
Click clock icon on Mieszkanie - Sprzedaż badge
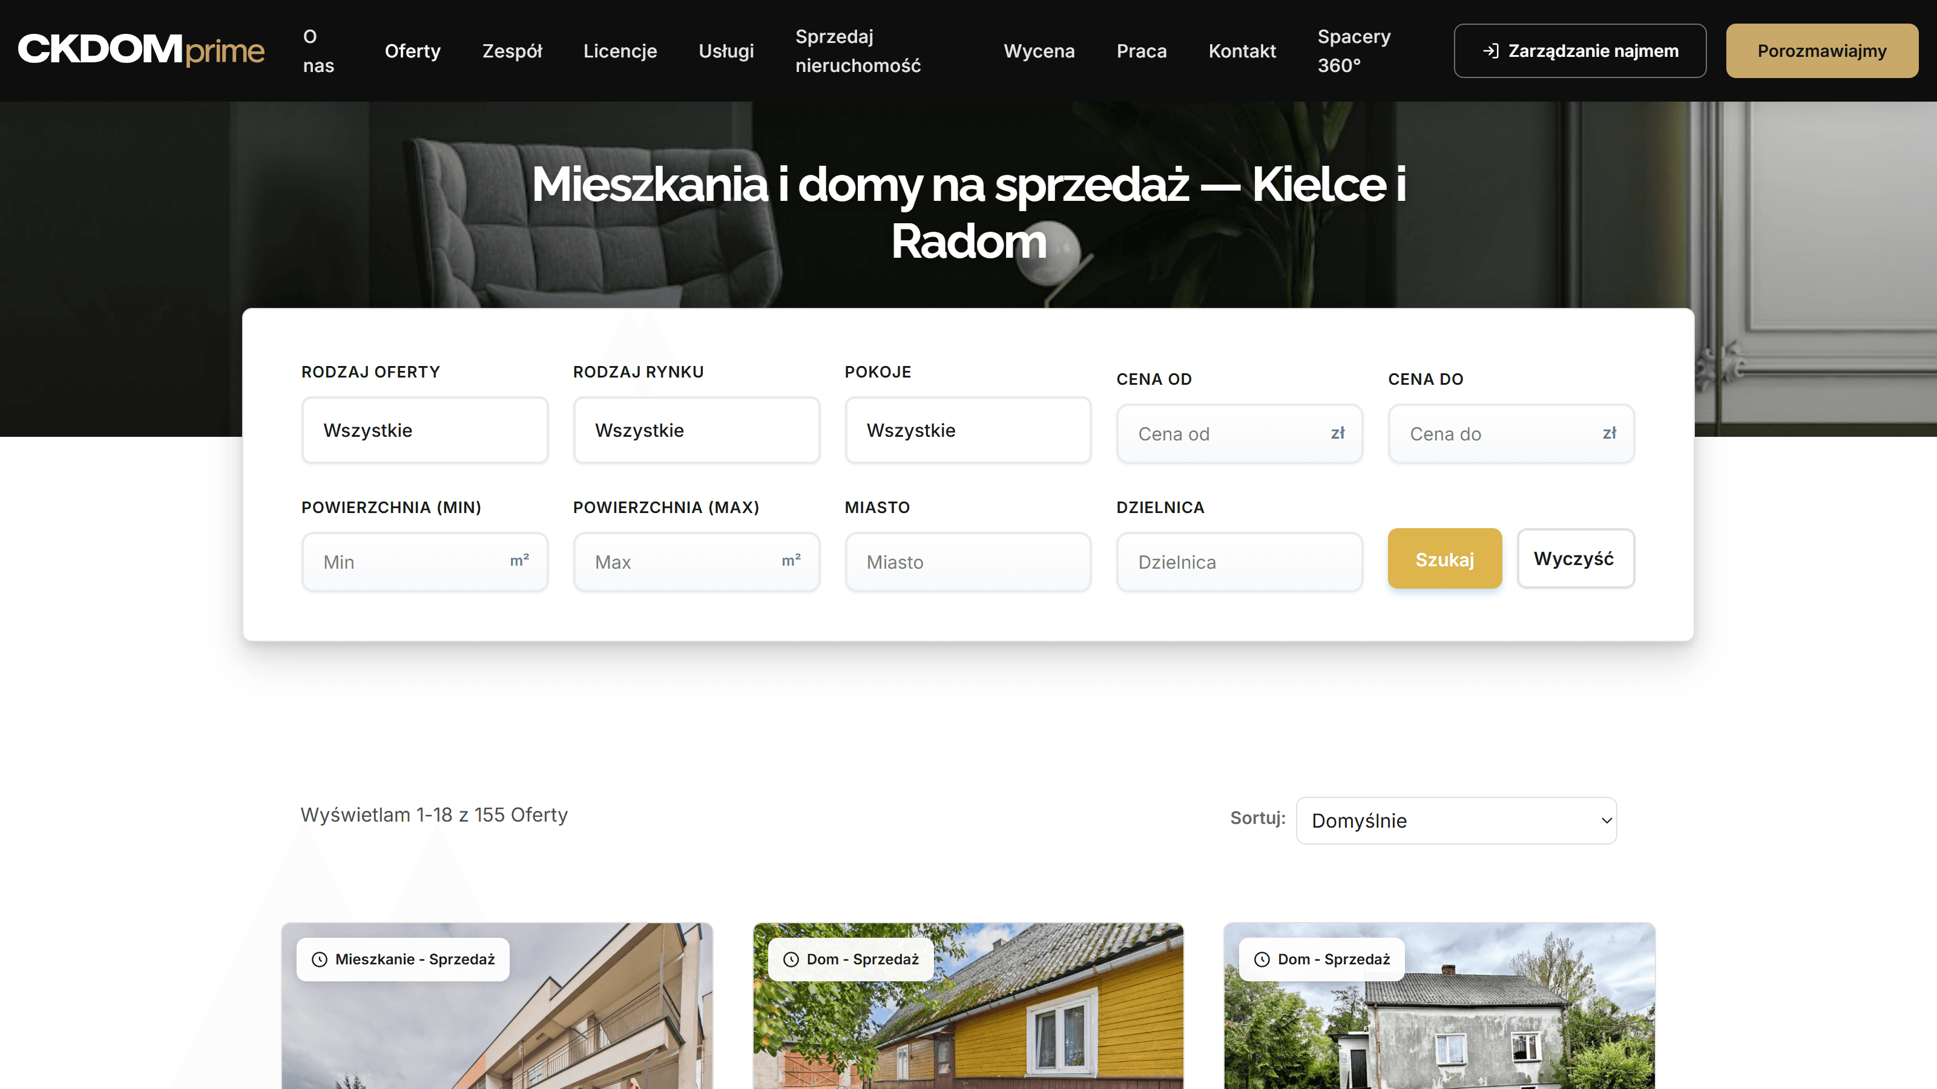[320, 959]
